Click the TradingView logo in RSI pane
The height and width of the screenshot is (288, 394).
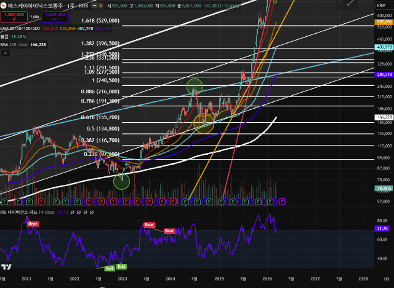pyautogui.click(x=6, y=267)
